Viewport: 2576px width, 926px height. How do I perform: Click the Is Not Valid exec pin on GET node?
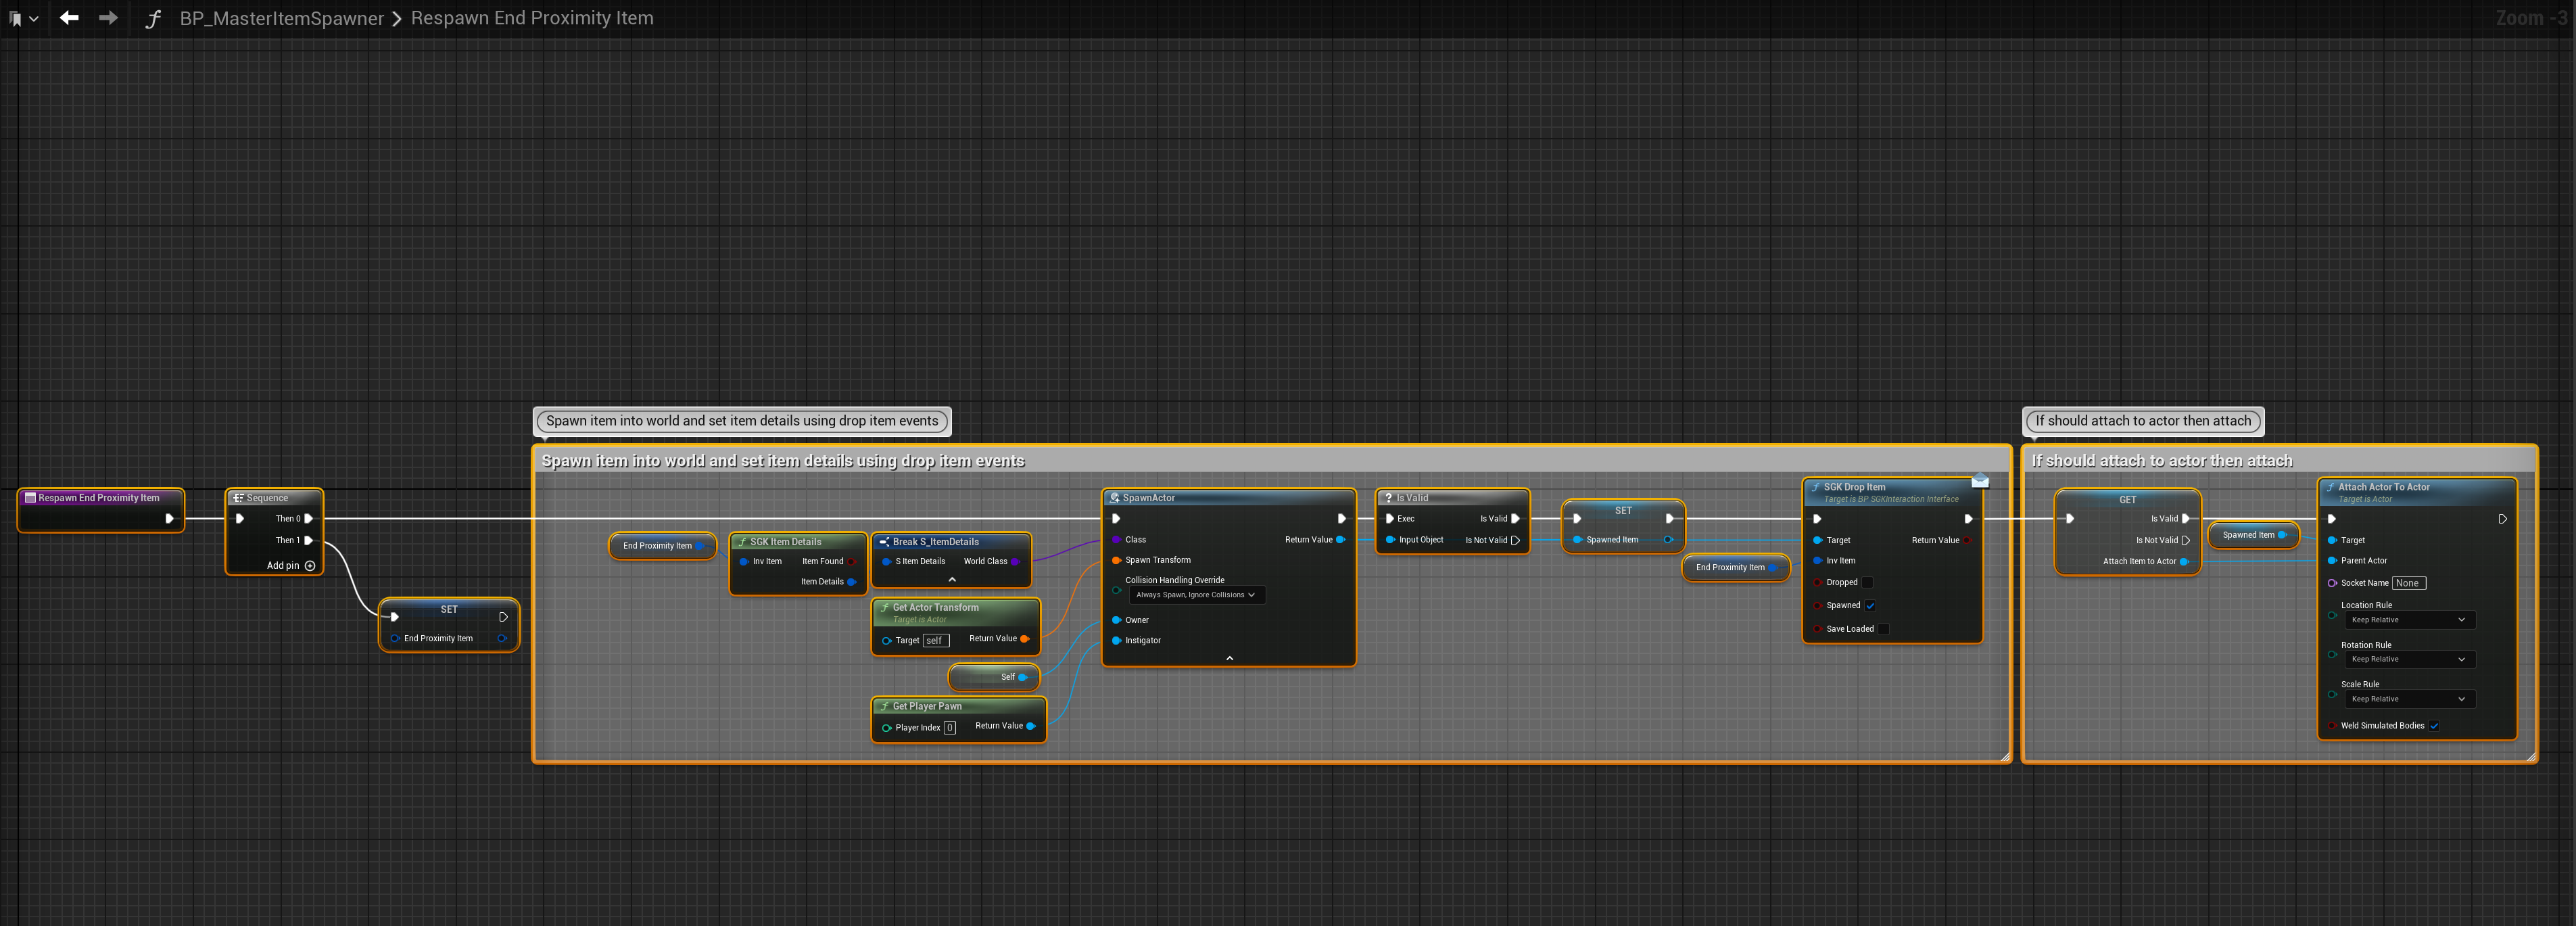coord(2186,540)
